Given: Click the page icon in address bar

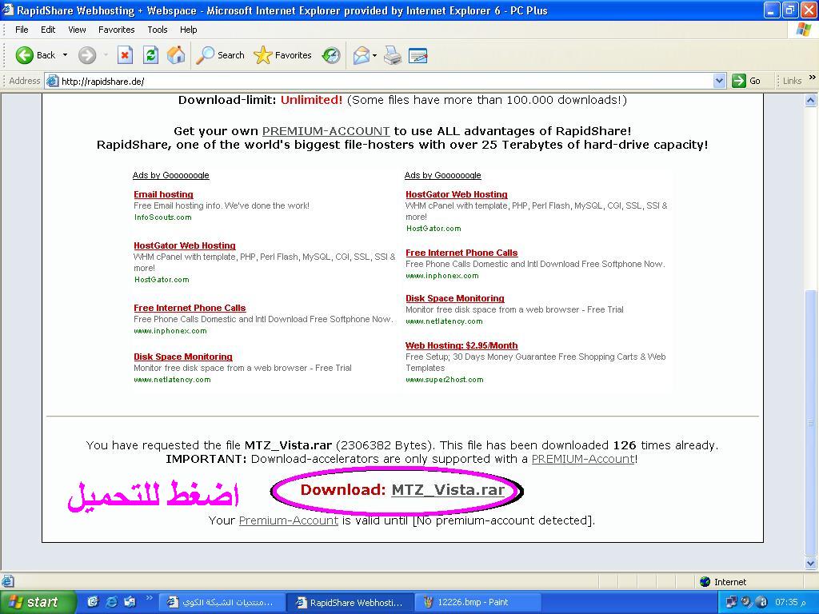Looking at the screenshot, I should (x=52, y=81).
